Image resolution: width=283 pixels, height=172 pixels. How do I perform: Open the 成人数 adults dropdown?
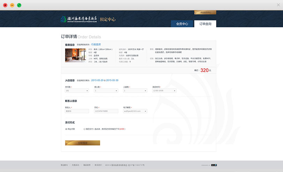coord(106,90)
